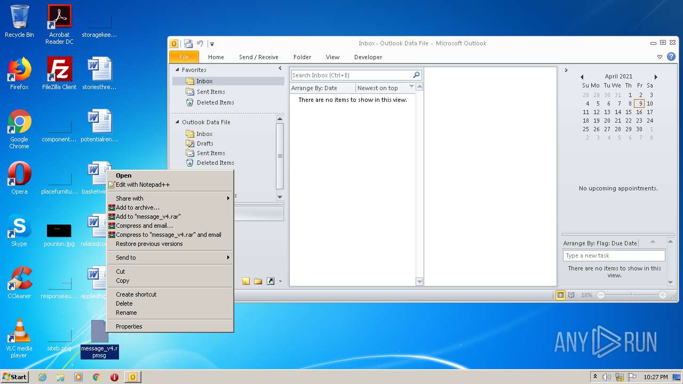The image size is (683, 384).
Task: Open Configure buttons dropdown in navigation pane
Action: 280,282
